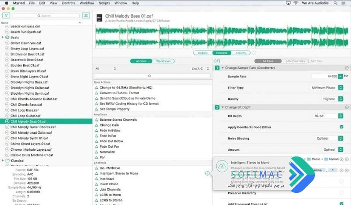
Task: Click the Classical folder icon
Action: click(x=7, y=161)
